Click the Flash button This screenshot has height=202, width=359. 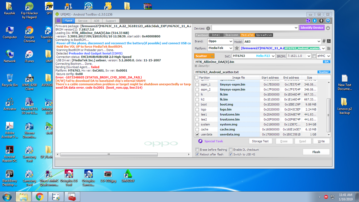pyautogui.click(x=316, y=152)
